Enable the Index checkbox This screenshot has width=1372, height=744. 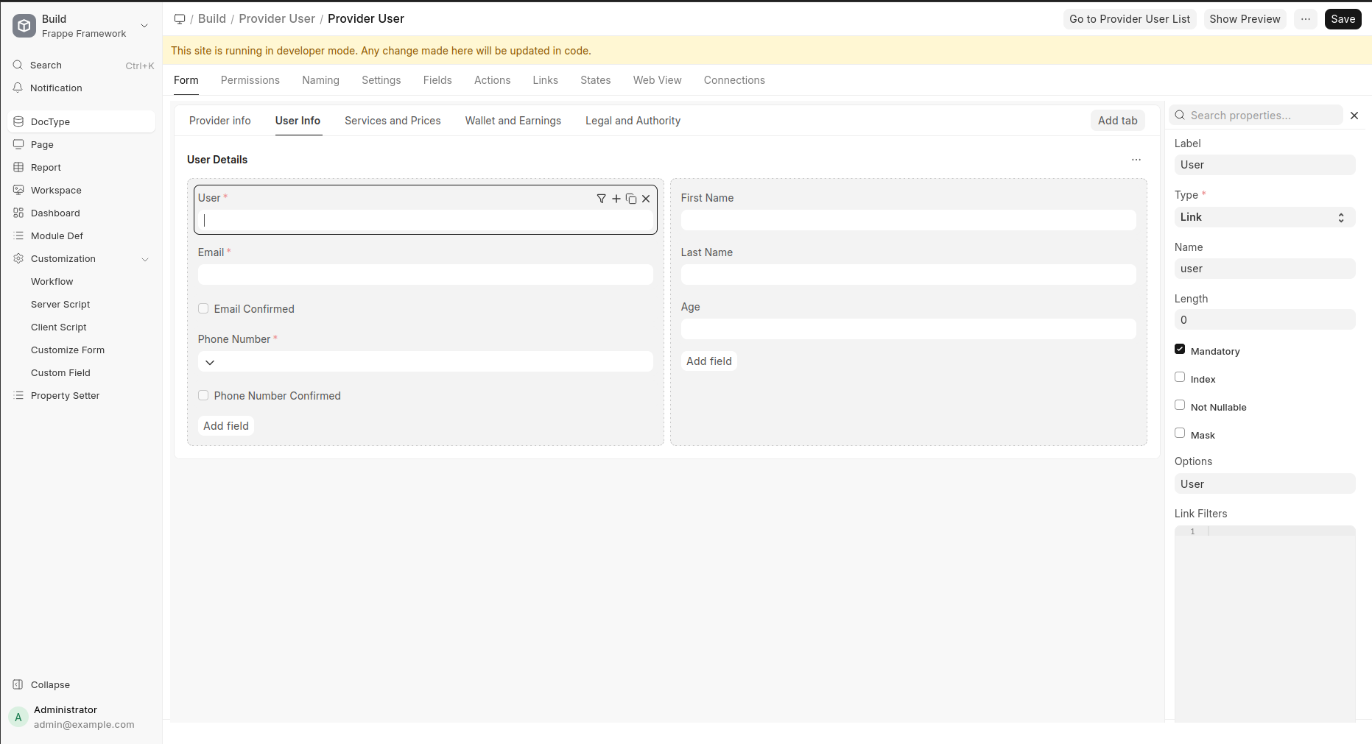(1180, 378)
